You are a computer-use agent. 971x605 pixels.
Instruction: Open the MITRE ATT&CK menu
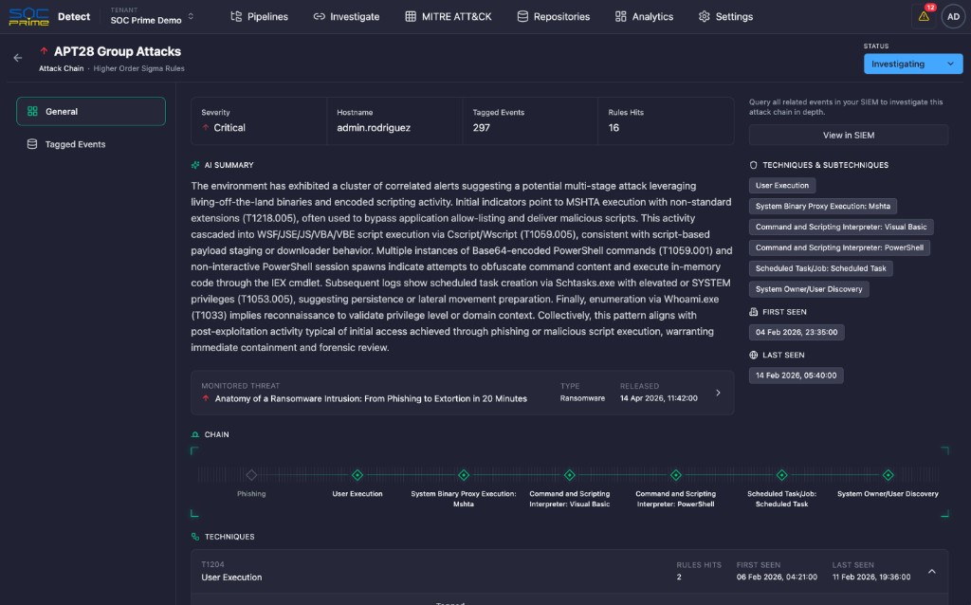pyautogui.click(x=449, y=17)
